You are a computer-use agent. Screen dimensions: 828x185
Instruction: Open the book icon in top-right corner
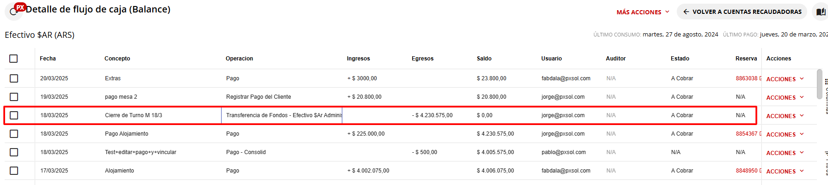click(821, 12)
